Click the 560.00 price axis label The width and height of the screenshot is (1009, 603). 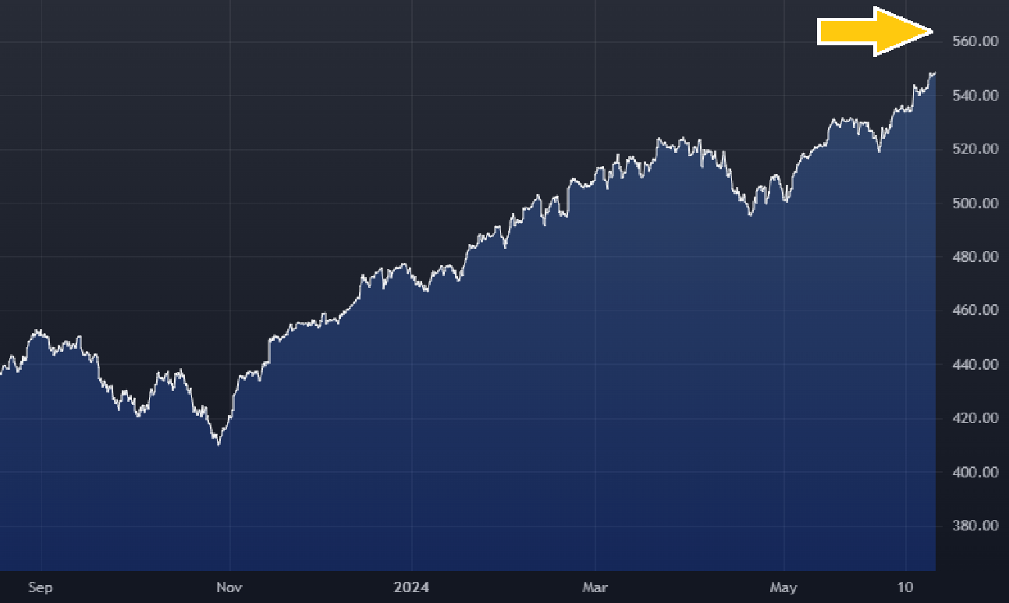(x=975, y=41)
